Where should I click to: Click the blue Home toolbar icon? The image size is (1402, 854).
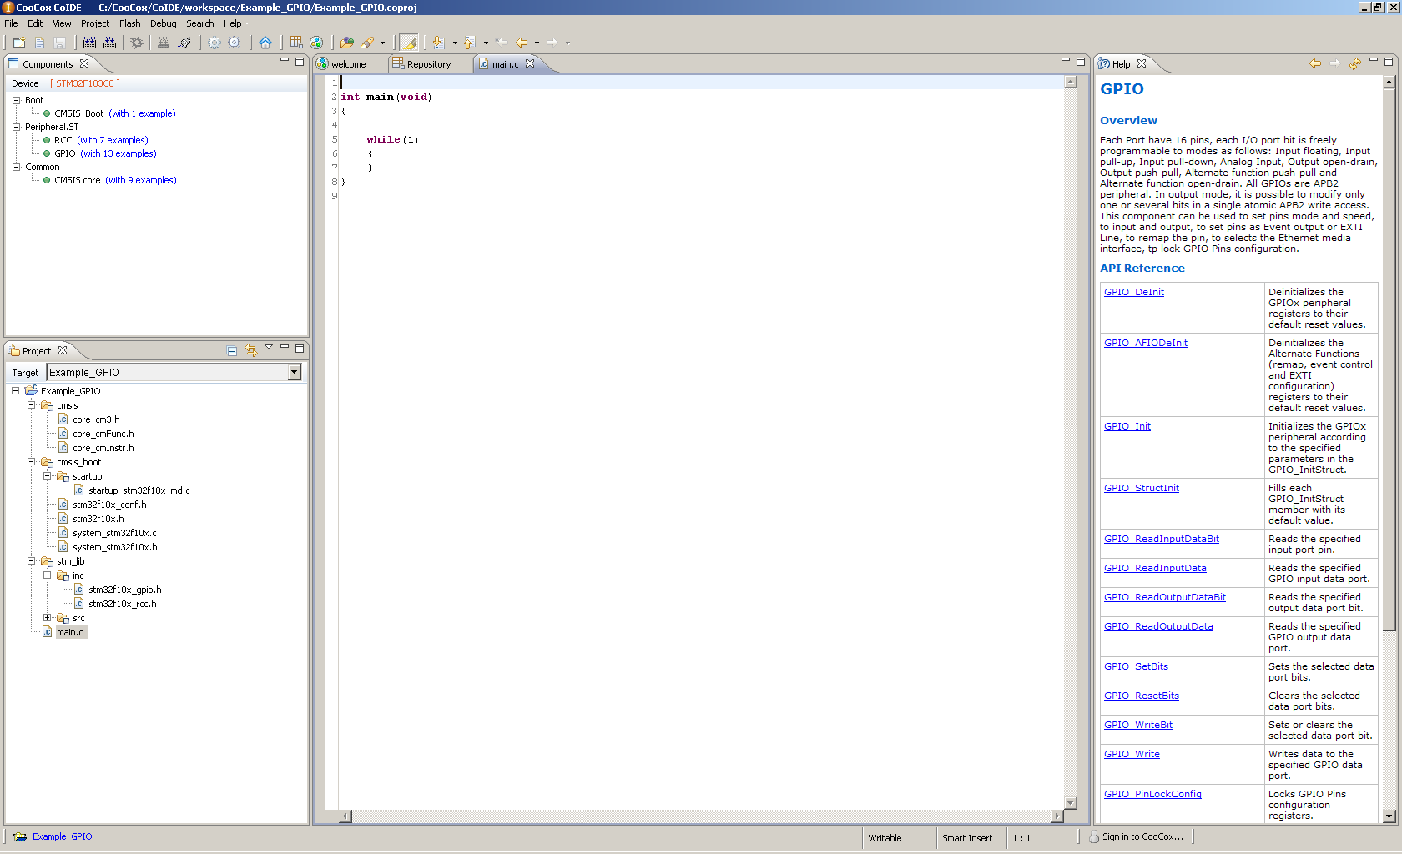coord(265,43)
